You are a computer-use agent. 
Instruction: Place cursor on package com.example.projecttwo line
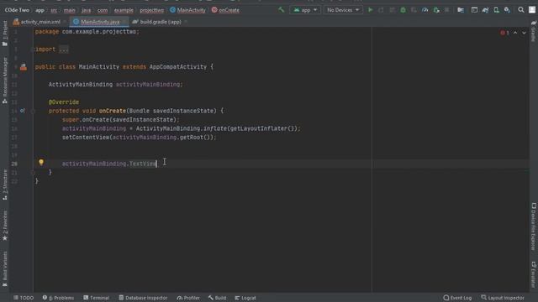click(x=87, y=32)
